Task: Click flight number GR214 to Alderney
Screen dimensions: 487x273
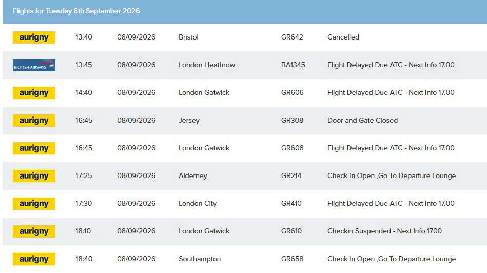Action: click(x=291, y=176)
